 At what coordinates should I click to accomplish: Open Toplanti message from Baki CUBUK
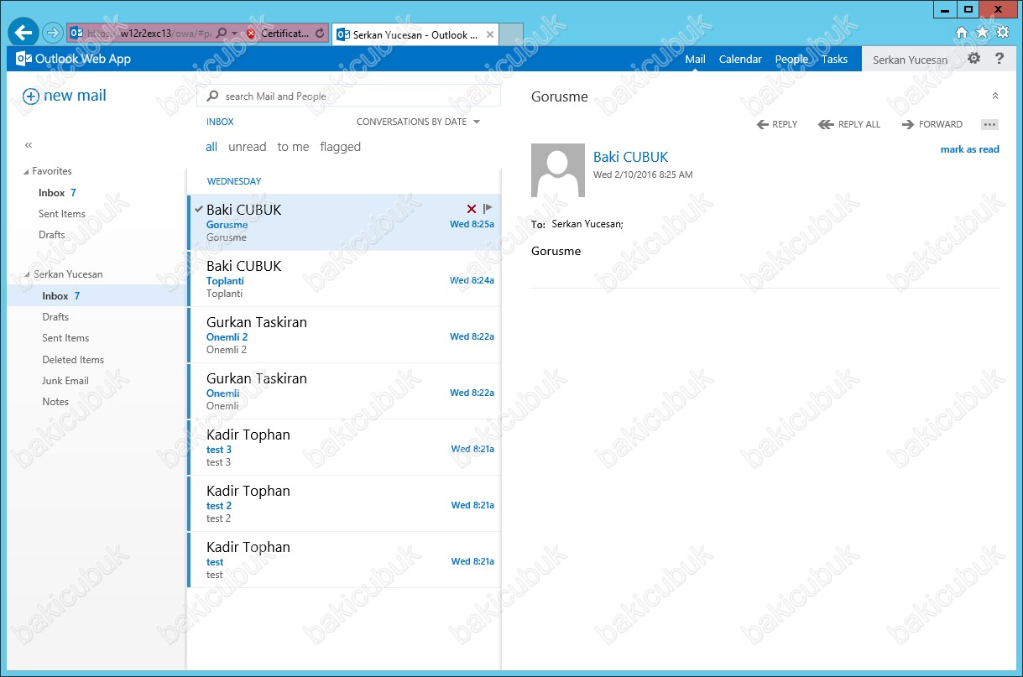tap(344, 279)
